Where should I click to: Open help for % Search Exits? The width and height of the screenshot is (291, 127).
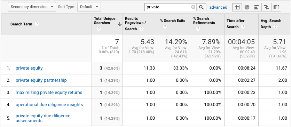[x=165, y=27]
